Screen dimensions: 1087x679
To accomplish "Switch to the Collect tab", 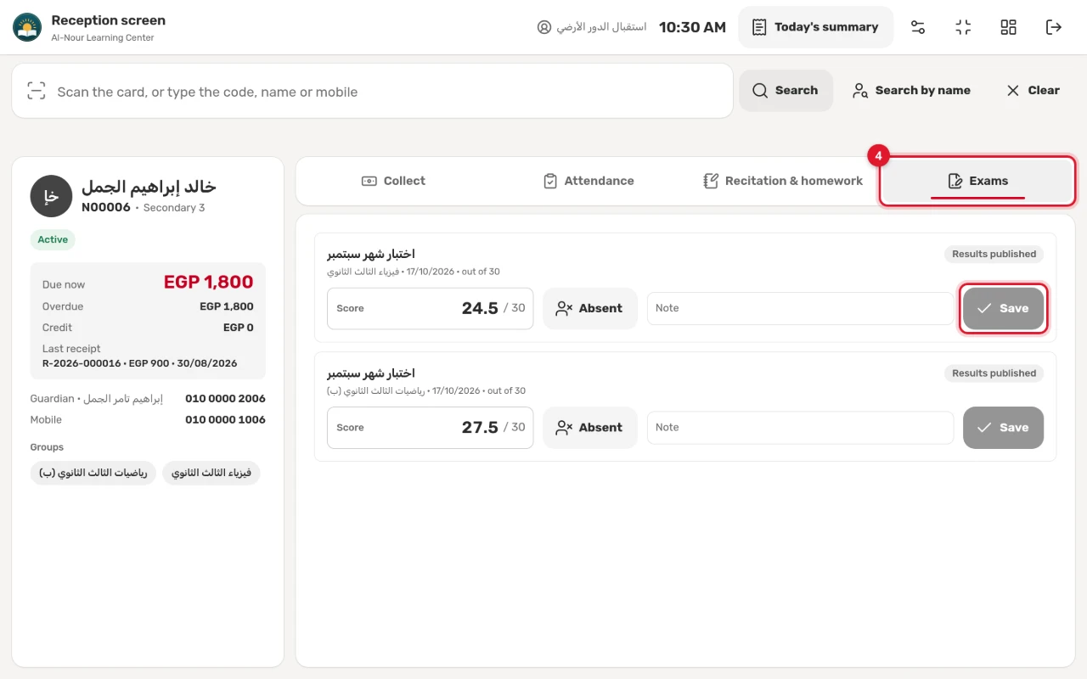I will (x=393, y=181).
